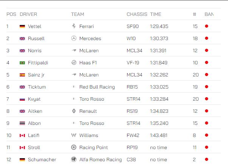
Task: Click the McLaren logo in Norris row
Action: (x=74, y=50)
